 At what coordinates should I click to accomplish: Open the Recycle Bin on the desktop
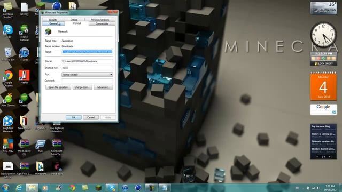click(8, 54)
